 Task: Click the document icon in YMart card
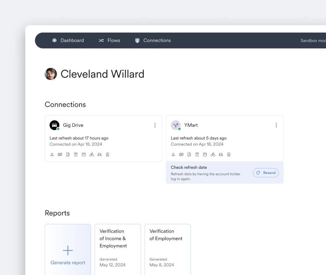tap(189, 155)
